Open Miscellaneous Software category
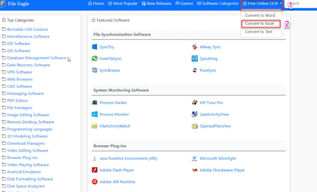The height and width of the screenshot is (192, 317). pos(28,37)
